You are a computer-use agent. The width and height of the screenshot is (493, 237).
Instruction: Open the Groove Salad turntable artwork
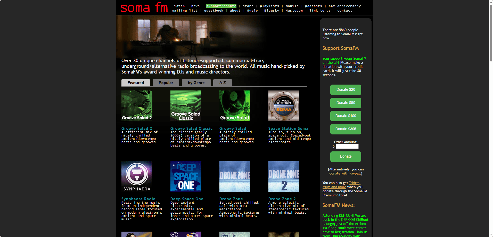point(235,106)
